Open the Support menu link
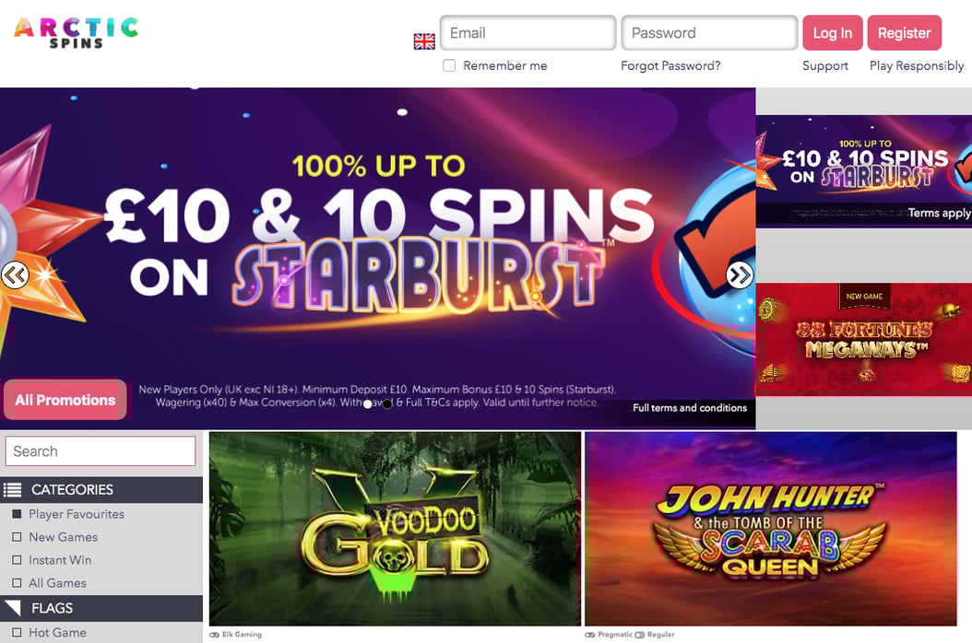 pos(825,65)
